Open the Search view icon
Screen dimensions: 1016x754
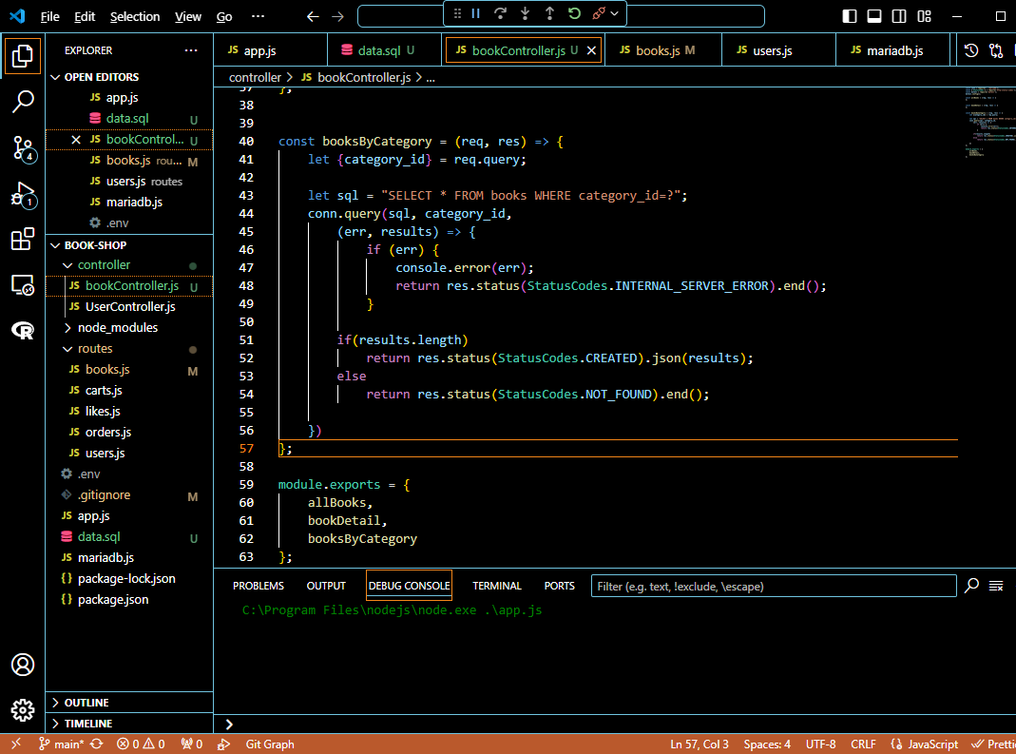coord(23,102)
